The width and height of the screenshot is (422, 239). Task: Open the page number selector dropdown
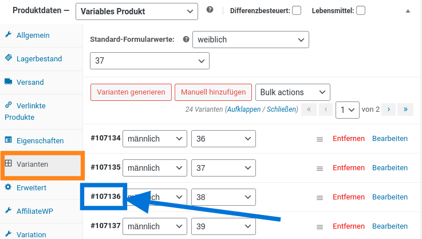pyautogui.click(x=347, y=109)
